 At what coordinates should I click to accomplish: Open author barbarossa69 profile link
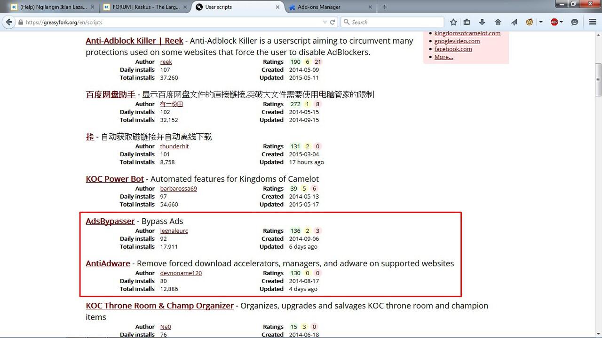point(178,189)
